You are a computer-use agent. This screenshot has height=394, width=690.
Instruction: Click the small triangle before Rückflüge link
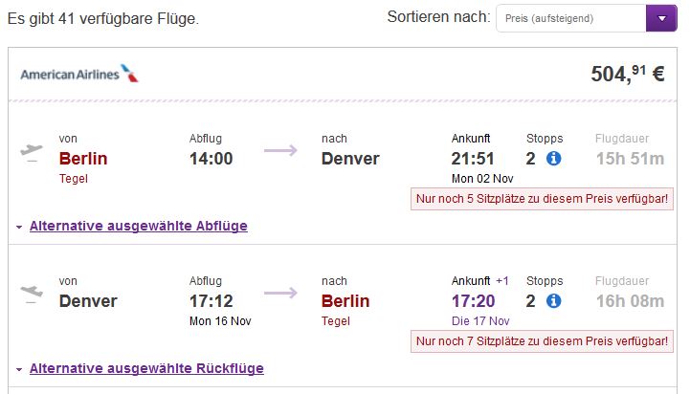tap(19, 370)
